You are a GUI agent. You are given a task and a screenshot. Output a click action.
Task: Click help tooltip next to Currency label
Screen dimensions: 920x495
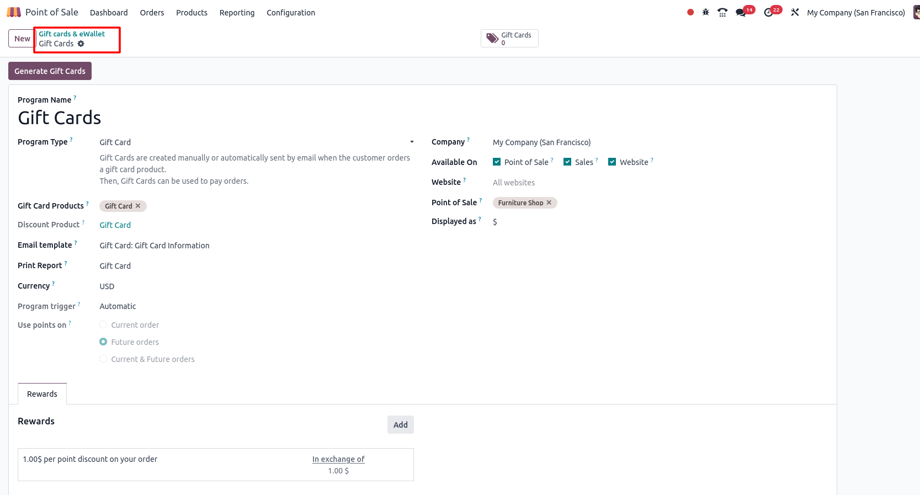[54, 284]
